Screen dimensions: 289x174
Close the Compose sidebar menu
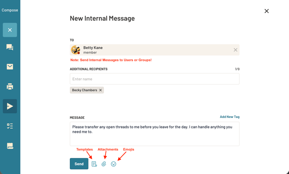coord(10,30)
